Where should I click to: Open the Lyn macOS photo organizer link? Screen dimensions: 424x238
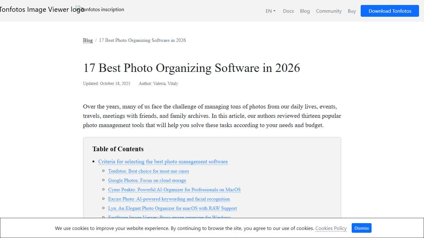(172, 208)
